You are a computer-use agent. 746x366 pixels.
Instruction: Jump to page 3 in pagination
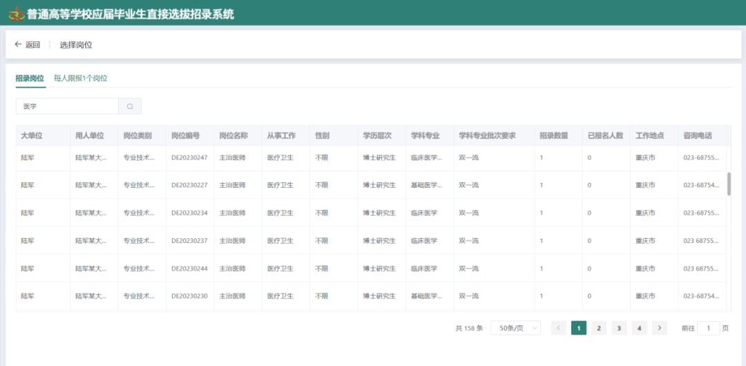619,328
